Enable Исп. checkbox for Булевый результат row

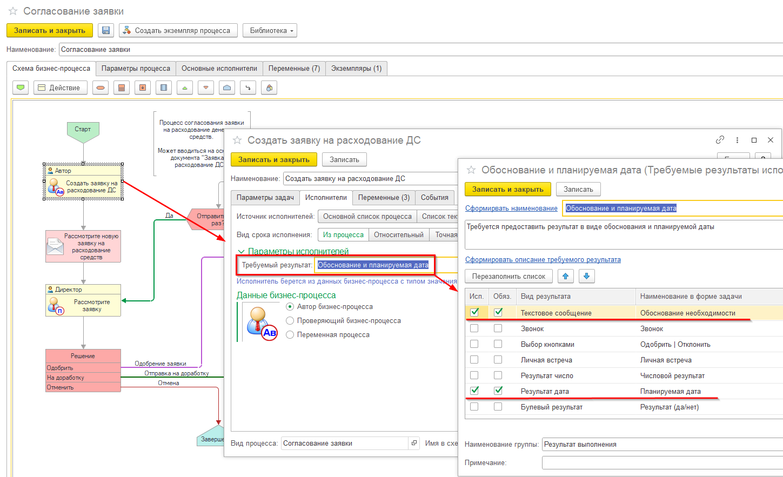(x=474, y=407)
